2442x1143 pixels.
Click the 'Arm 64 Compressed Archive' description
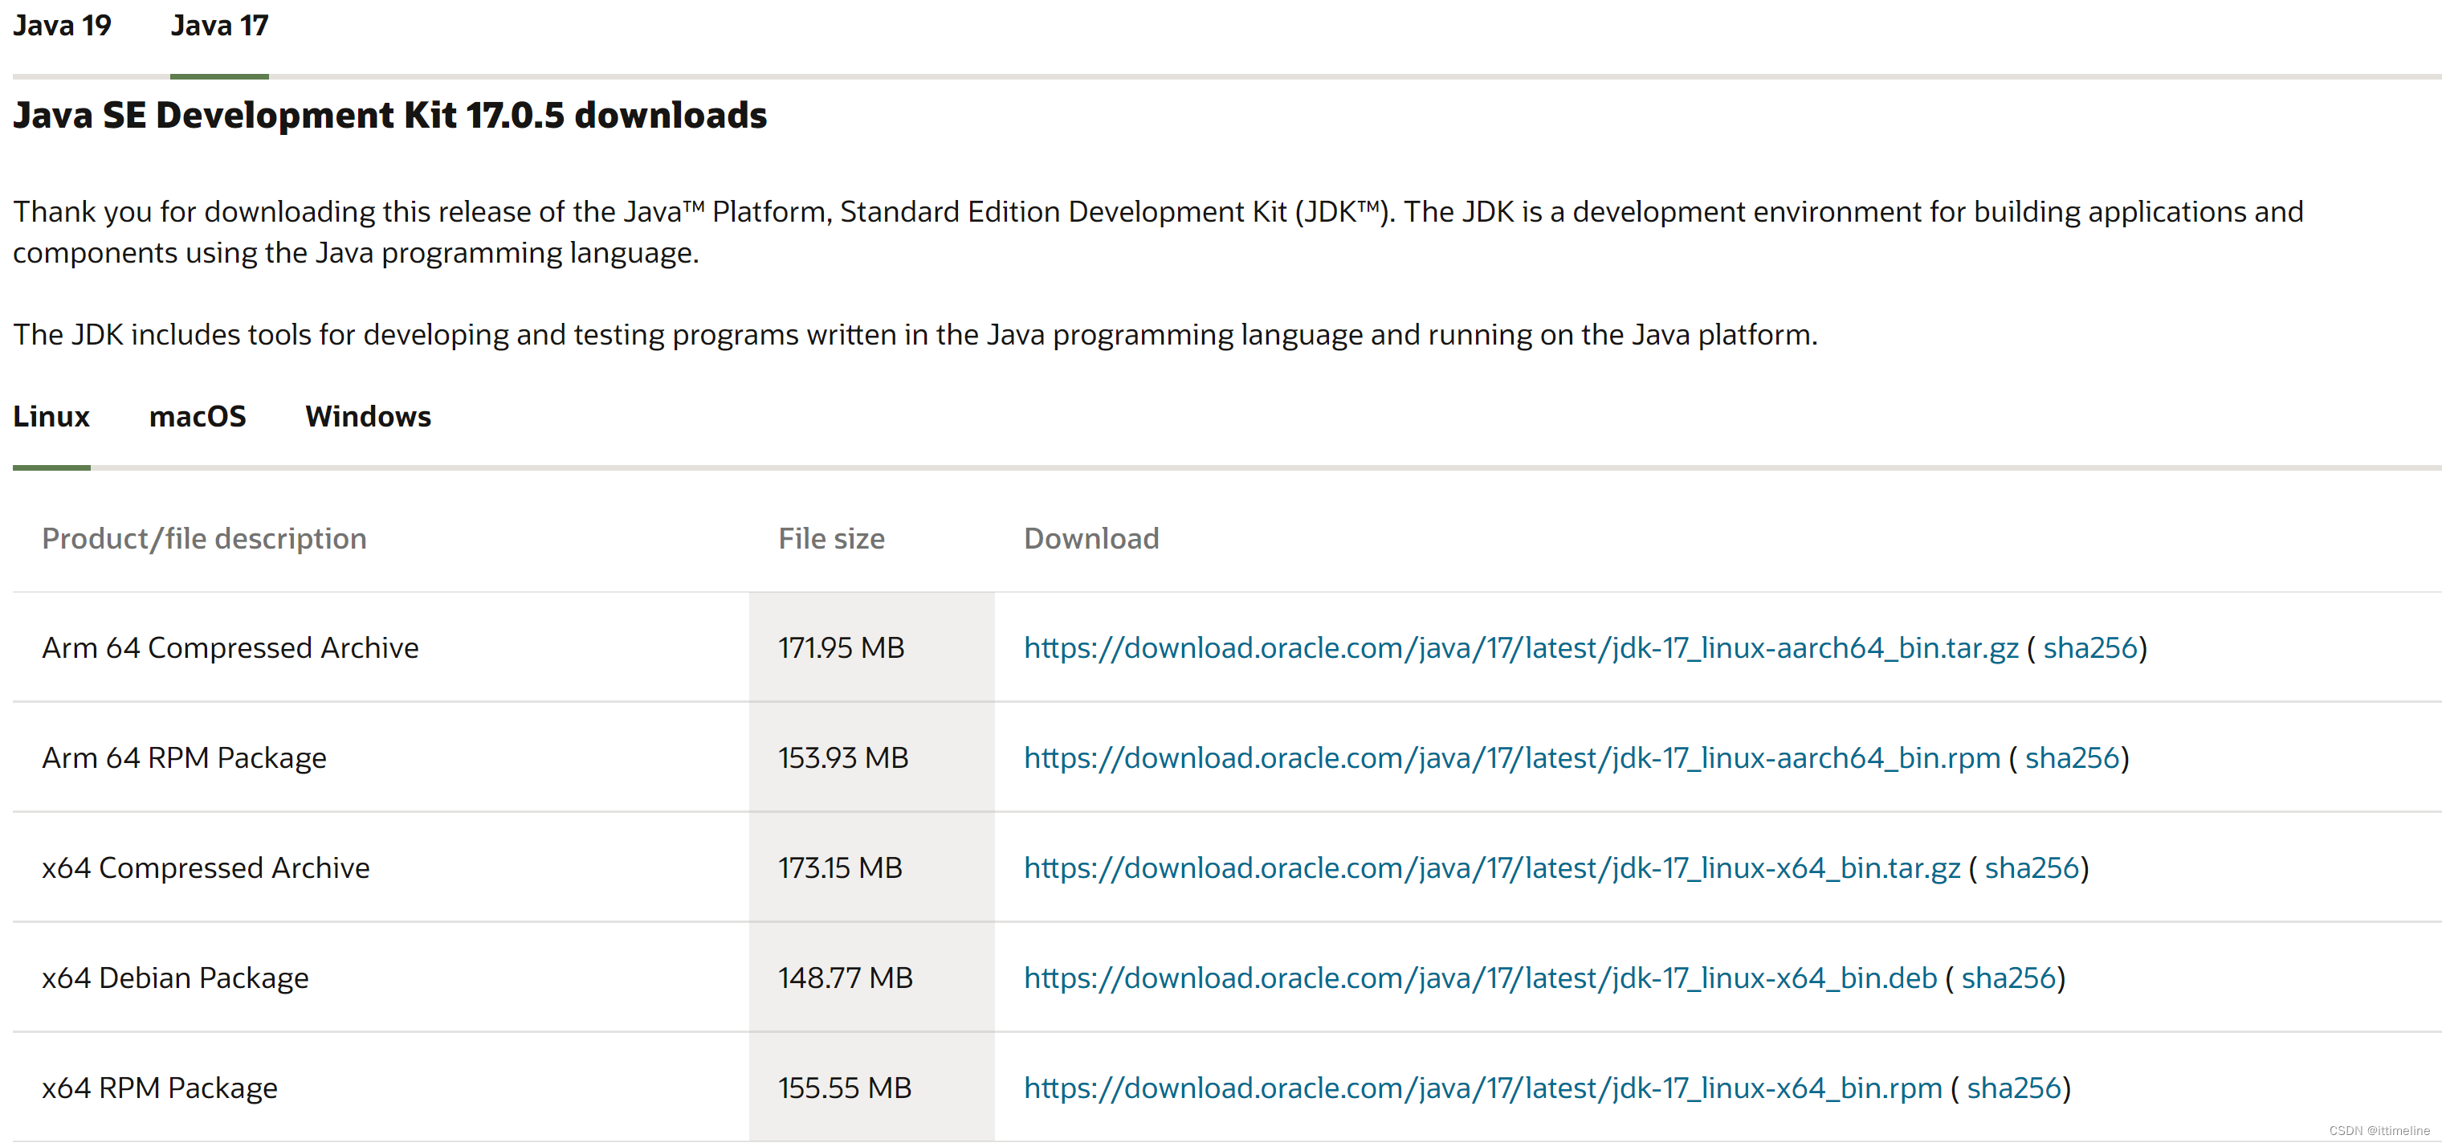[230, 648]
